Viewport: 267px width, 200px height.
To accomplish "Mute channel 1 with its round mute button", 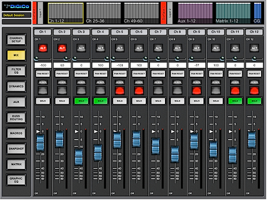I will click(43, 91).
